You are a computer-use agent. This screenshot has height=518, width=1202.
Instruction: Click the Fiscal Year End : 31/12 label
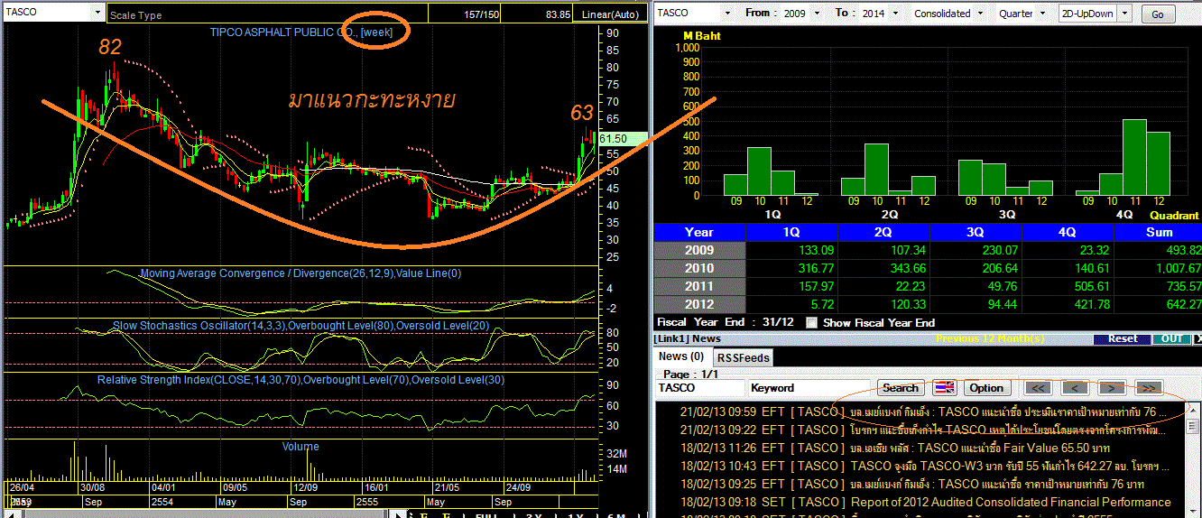(x=724, y=322)
